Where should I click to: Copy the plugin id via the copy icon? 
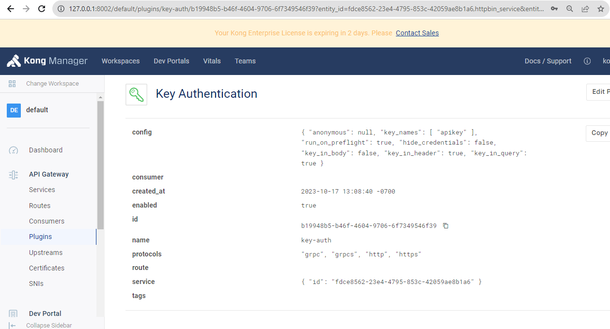pyautogui.click(x=445, y=225)
